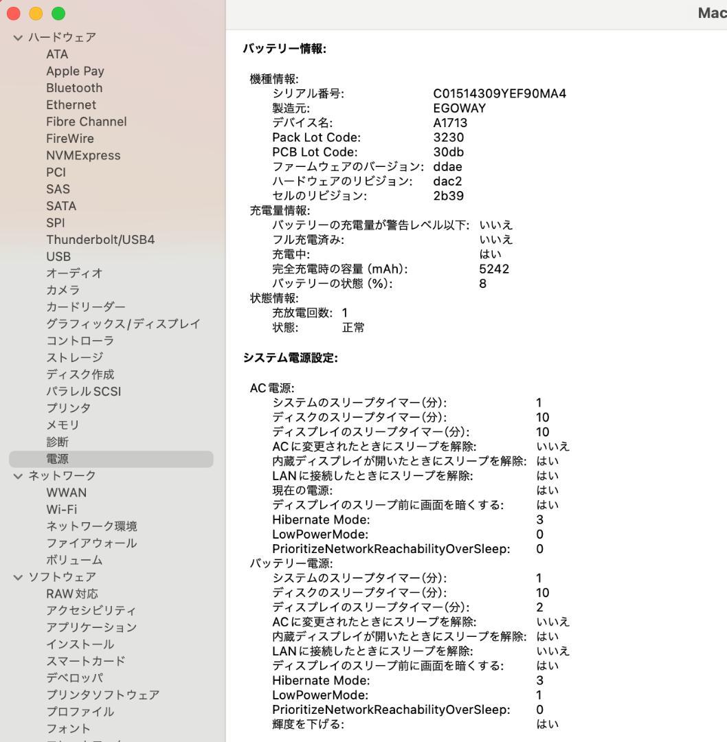Click the 輝度を下げる row label
Viewport: 727px width, 742px height.
(x=308, y=725)
